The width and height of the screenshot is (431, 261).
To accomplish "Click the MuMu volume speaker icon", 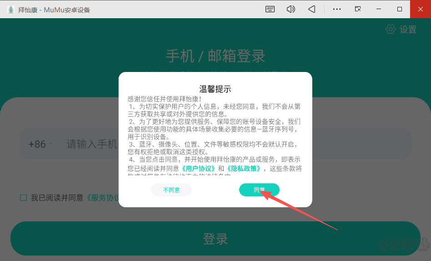I will pos(291,9).
